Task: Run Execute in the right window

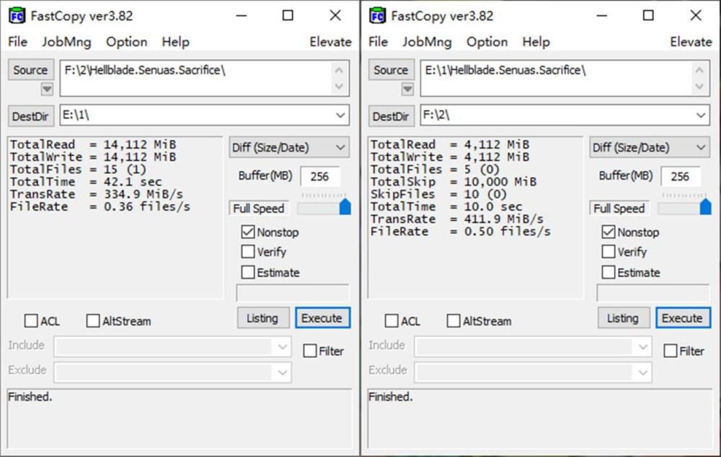Action: point(683,318)
